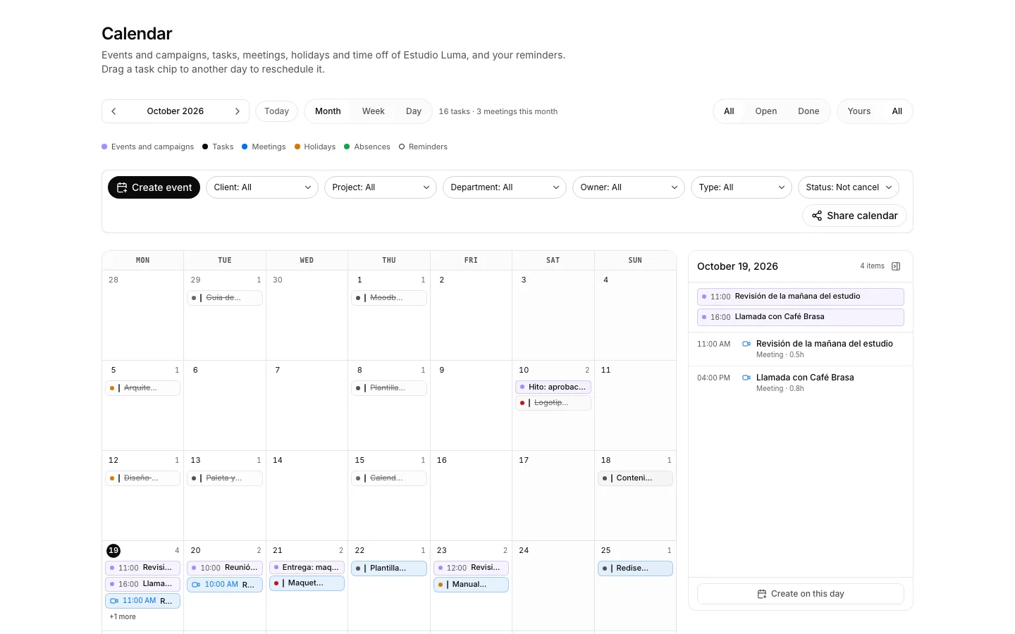The image size is (1015, 634).
Task: Select the highlighted day 19
Action: click(x=113, y=551)
